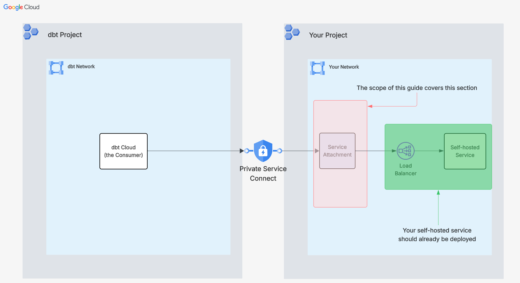Viewport: 520px width, 283px height.
Task: Click the Private Service Connect shield icon
Action: 263,151
